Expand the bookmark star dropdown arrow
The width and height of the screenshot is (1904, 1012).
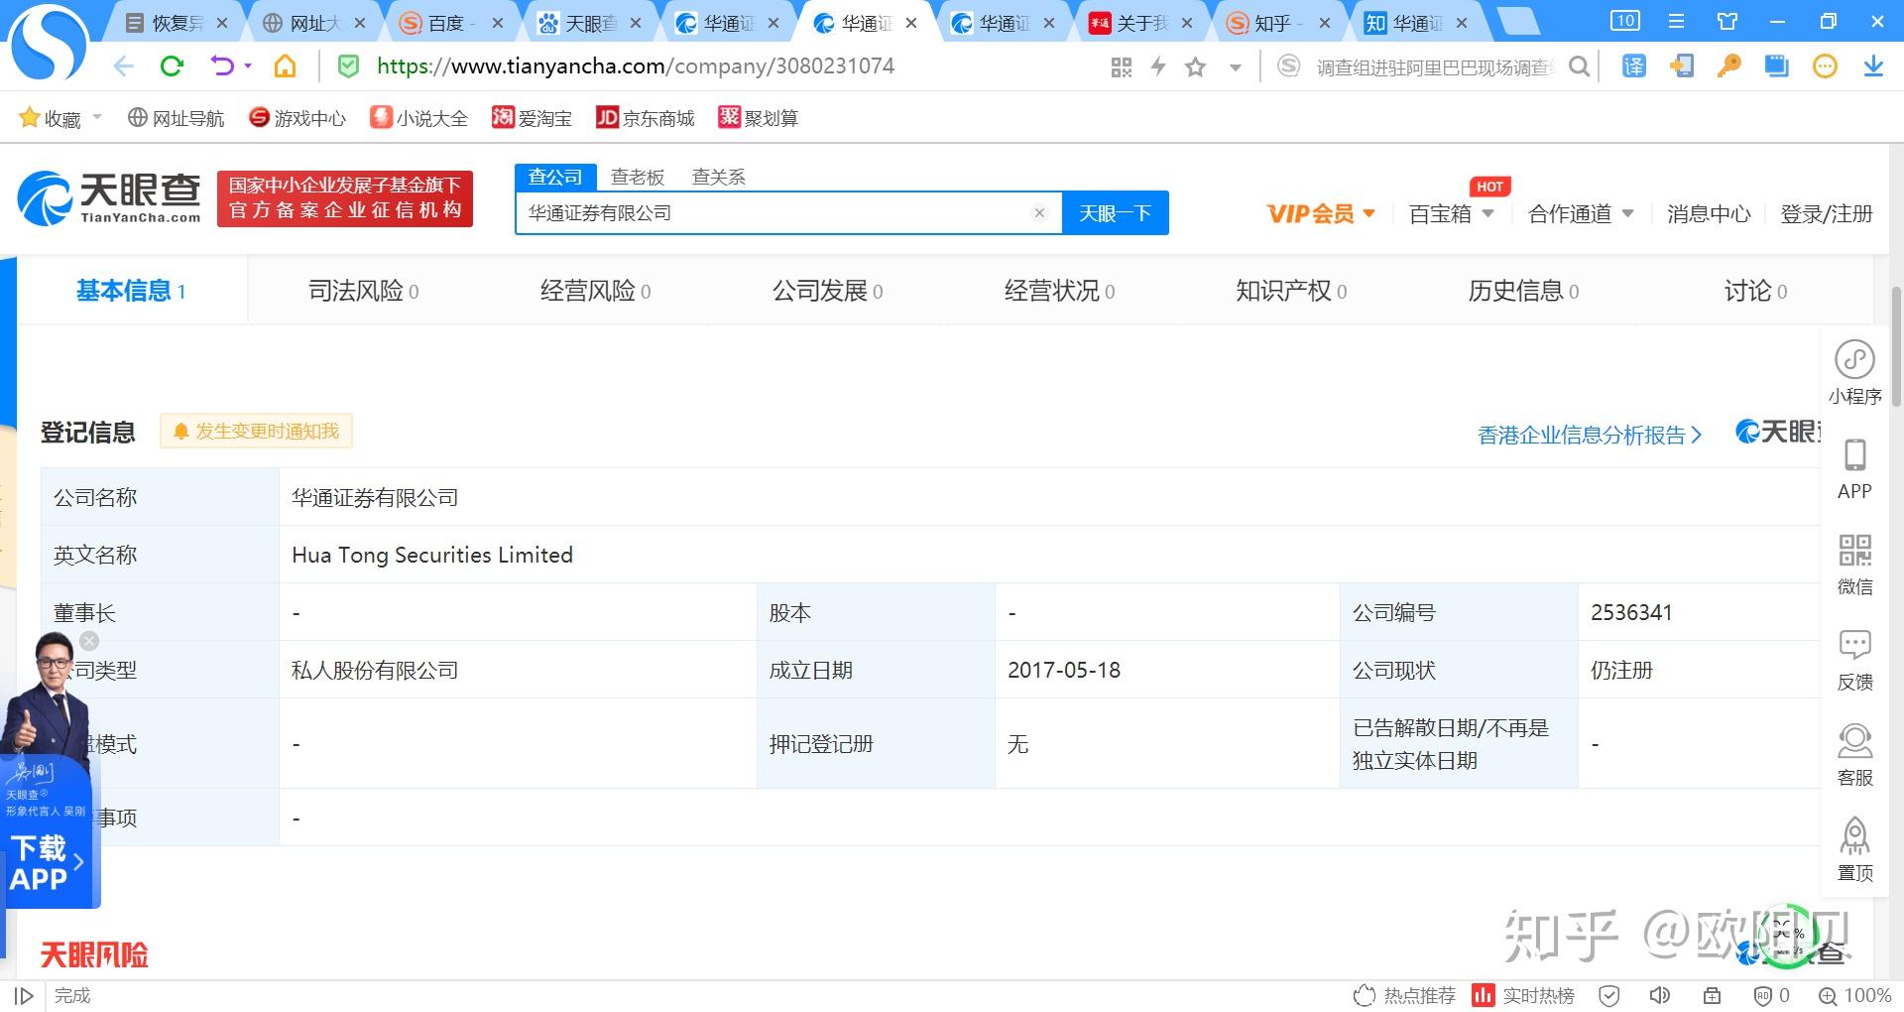pos(1236,67)
